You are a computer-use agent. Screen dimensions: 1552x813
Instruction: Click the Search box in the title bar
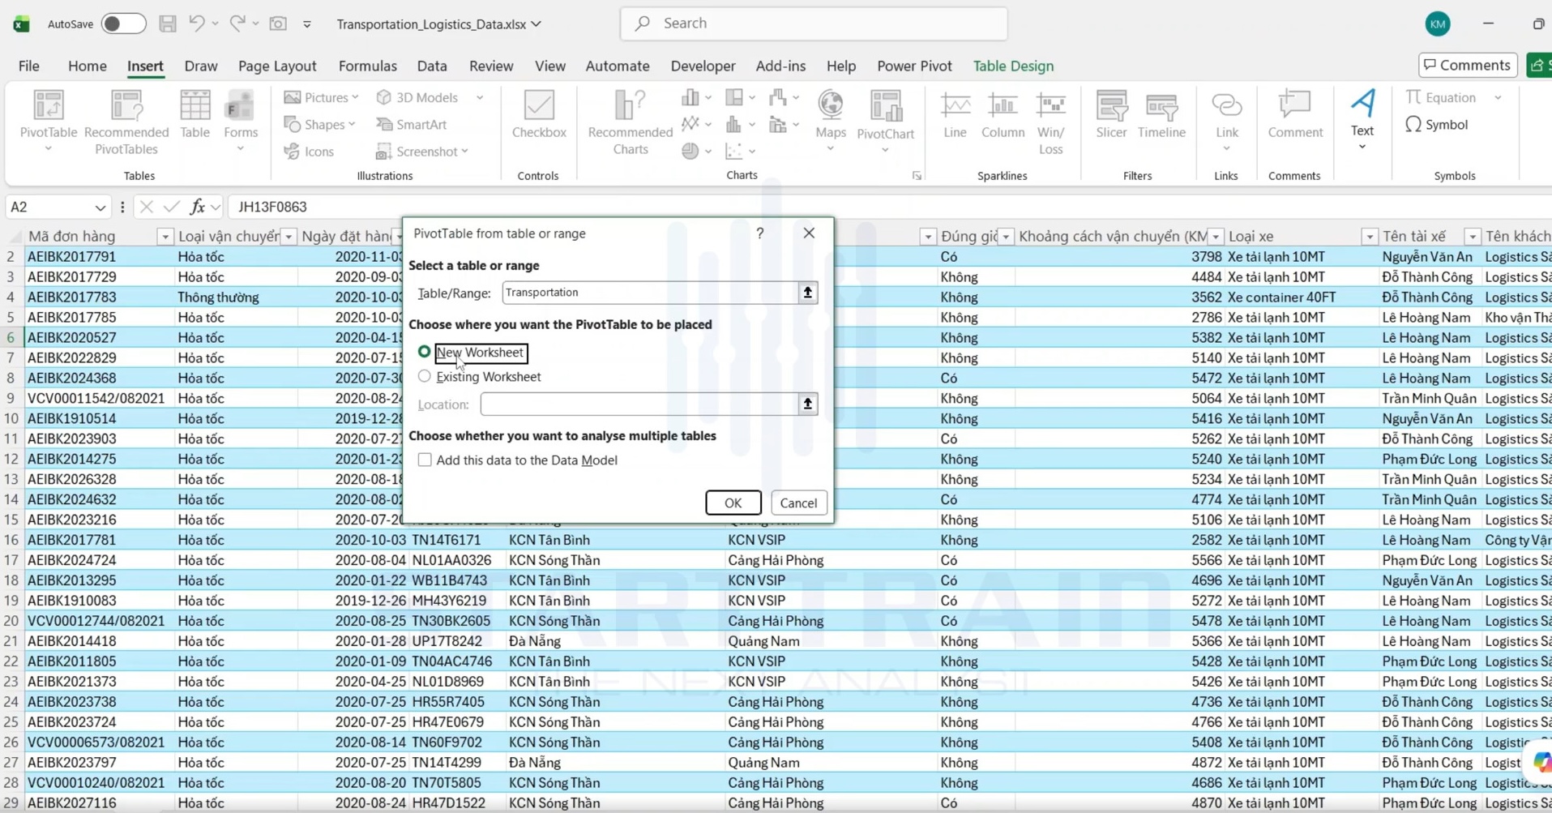click(814, 24)
